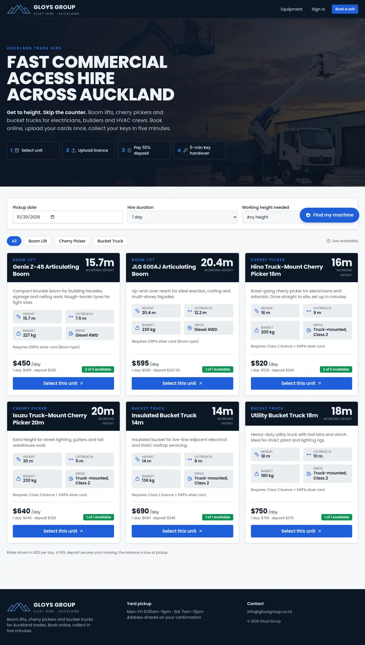The width and height of the screenshot is (365, 645).
Task: Filter equipment by Bucket Truck
Action: pyautogui.click(x=110, y=241)
